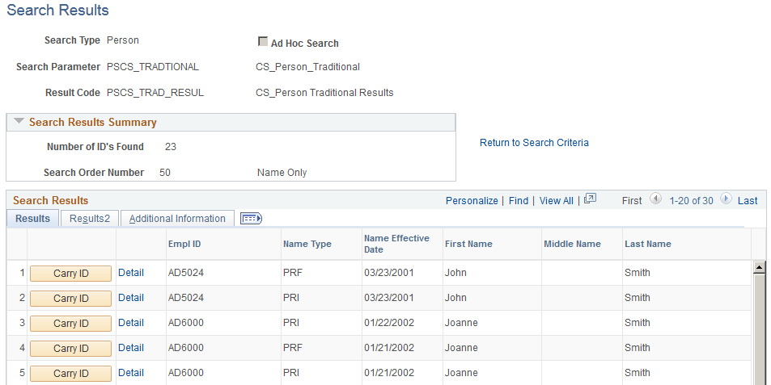Open Detail link for row 5
The height and width of the screenshot is (385, 771).
pos(131,373)
